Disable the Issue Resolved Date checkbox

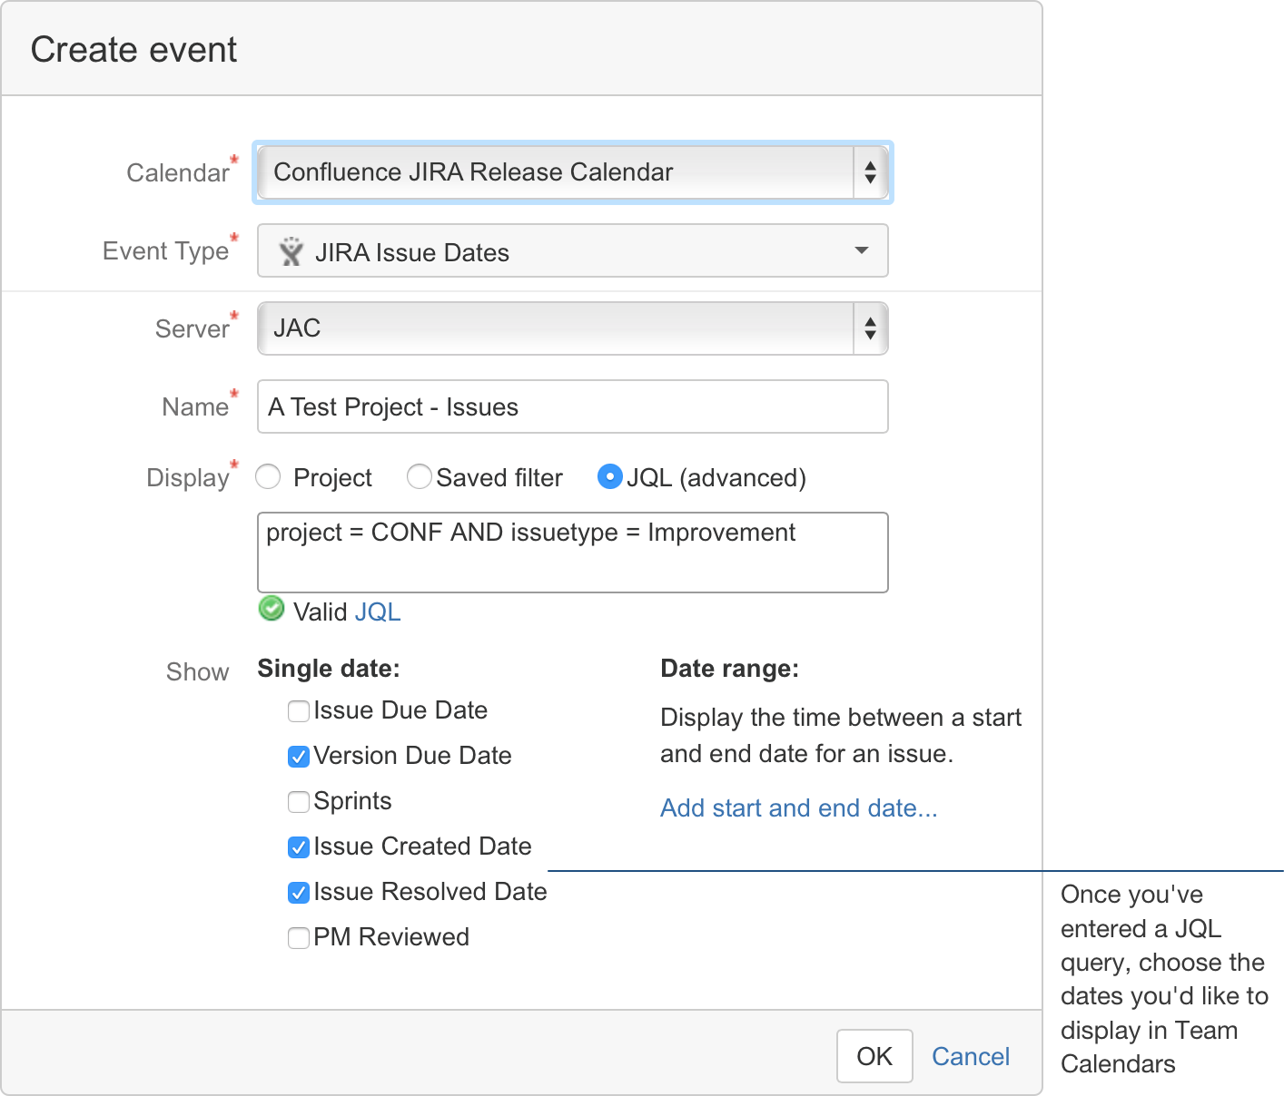click(299, 893)
